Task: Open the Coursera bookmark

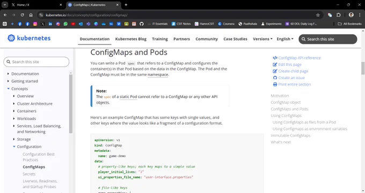Action: pos(226,24)
